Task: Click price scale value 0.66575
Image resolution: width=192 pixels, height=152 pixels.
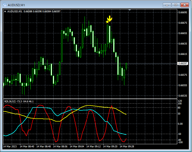Action: tap(183, 75)
